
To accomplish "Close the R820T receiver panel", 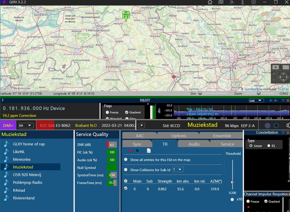I will (288, 100).
